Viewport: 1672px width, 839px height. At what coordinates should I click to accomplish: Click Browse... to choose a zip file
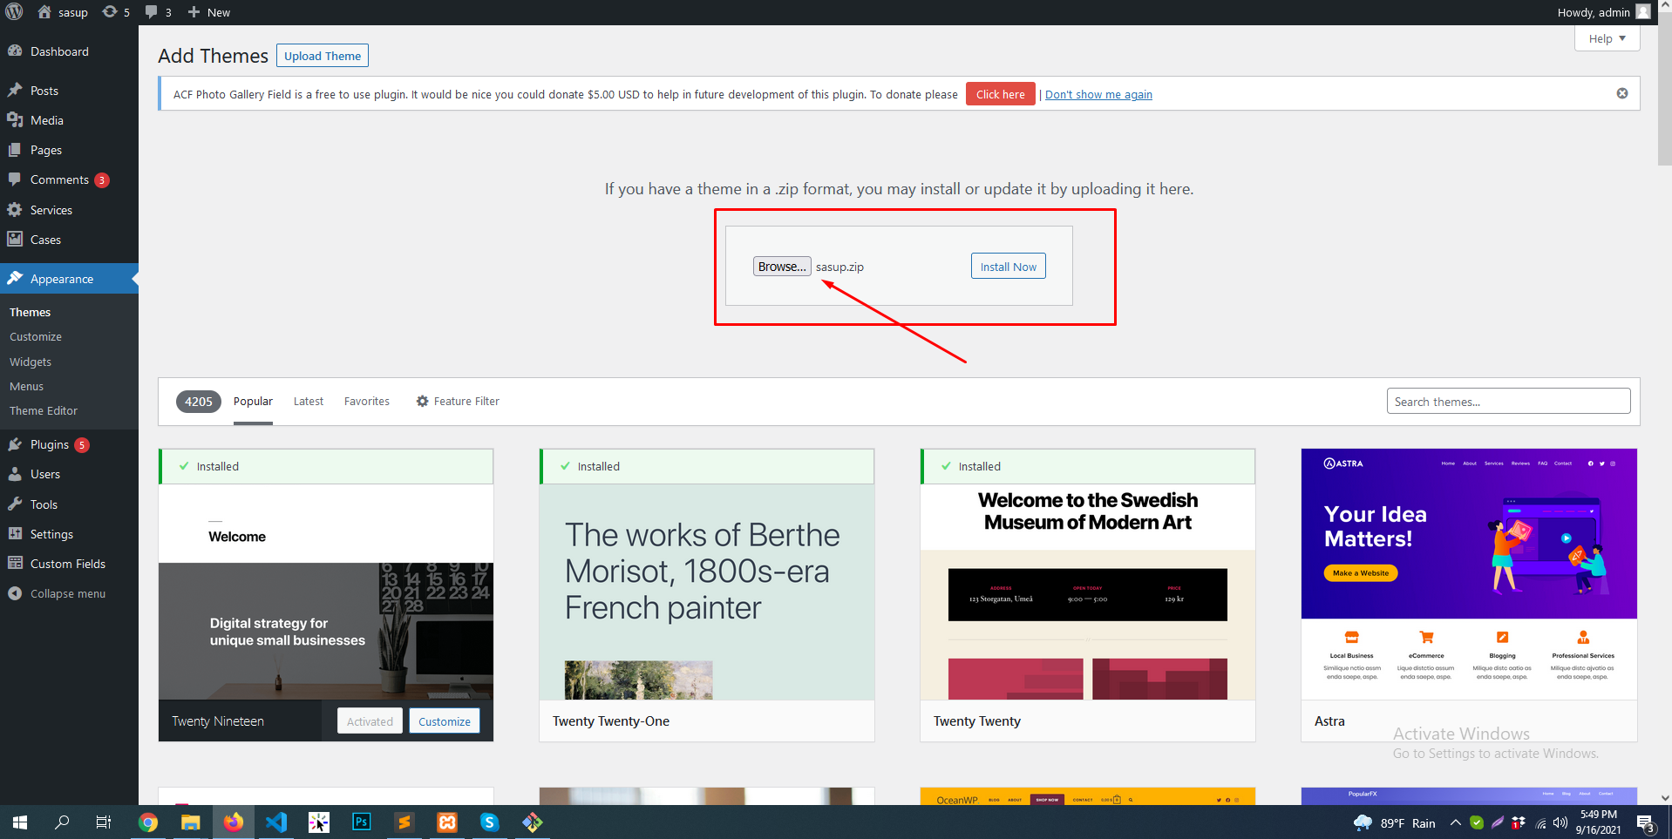click(782, 267)
